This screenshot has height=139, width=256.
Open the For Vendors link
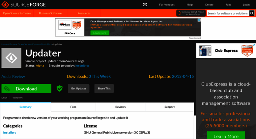[167, 5]
